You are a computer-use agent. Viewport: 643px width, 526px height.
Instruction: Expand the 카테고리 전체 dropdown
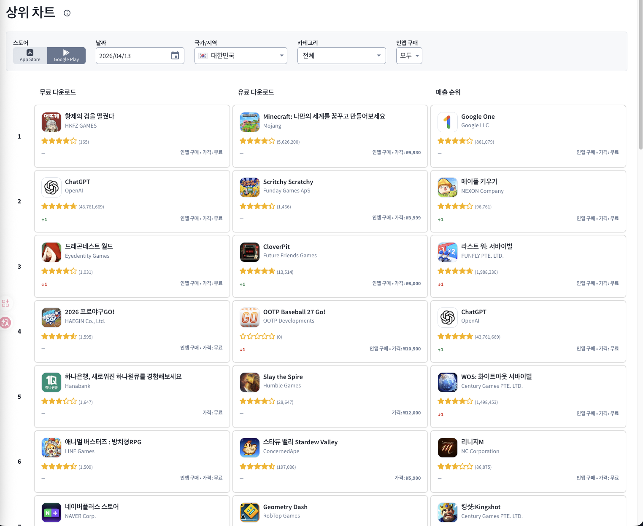(x=342, y=56)
